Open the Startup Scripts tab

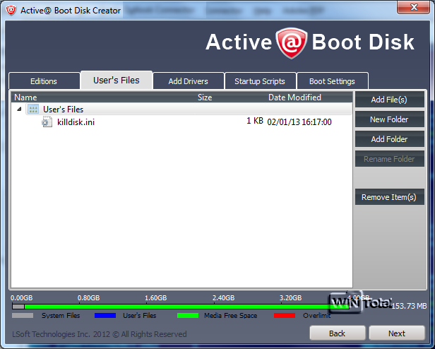(260, 81)
